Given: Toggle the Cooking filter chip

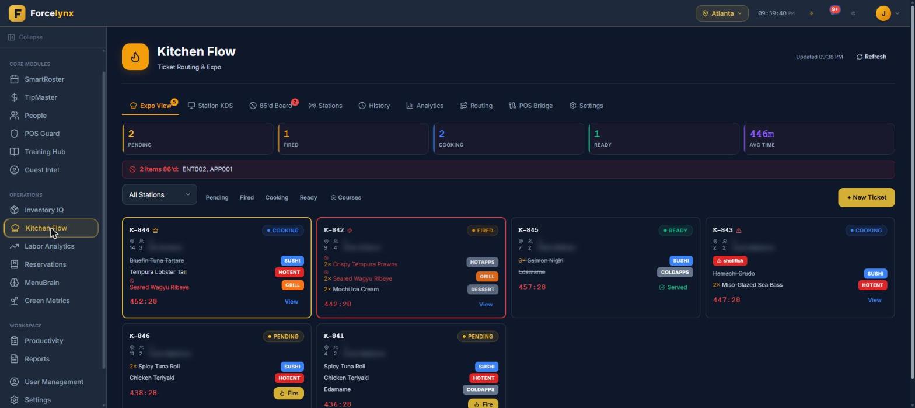Looking at the screenshot, I should 277,197.
